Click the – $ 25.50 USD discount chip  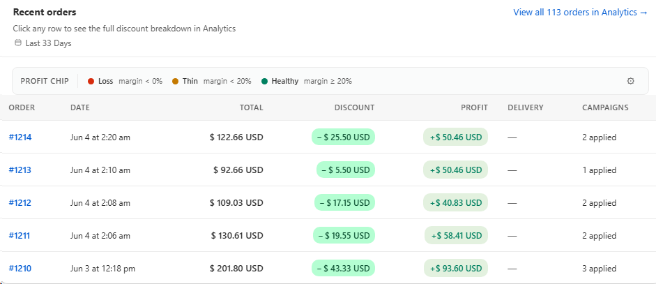[x=343, y=137]
